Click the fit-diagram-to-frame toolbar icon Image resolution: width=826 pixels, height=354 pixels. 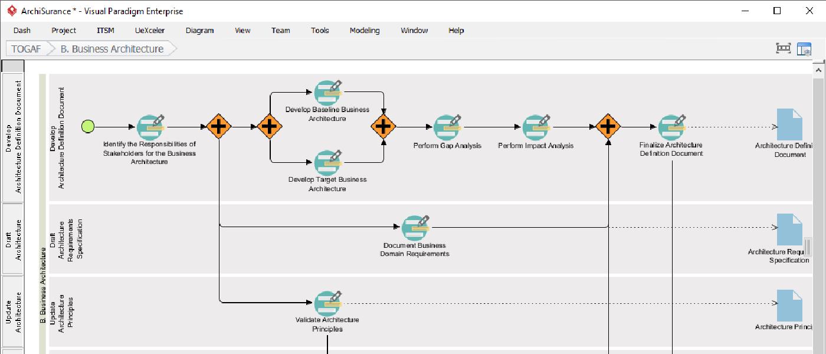783,48
